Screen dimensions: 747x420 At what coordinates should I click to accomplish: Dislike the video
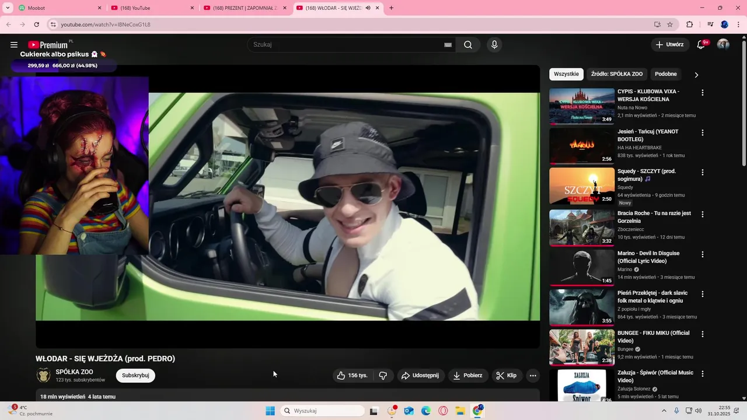[x=383, y=376]
